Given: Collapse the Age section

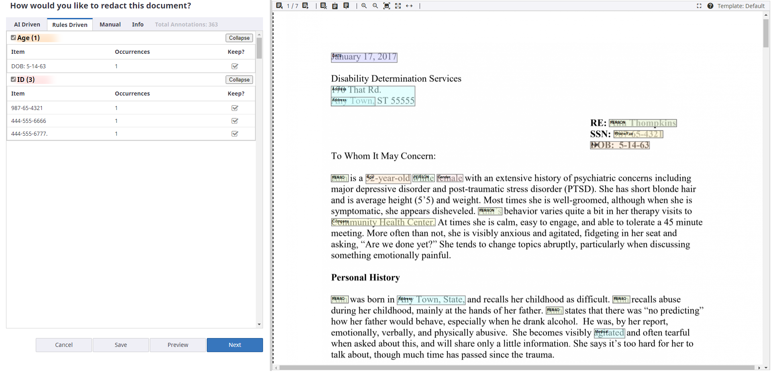Looking at the screenshot, I should click(239, 38).
